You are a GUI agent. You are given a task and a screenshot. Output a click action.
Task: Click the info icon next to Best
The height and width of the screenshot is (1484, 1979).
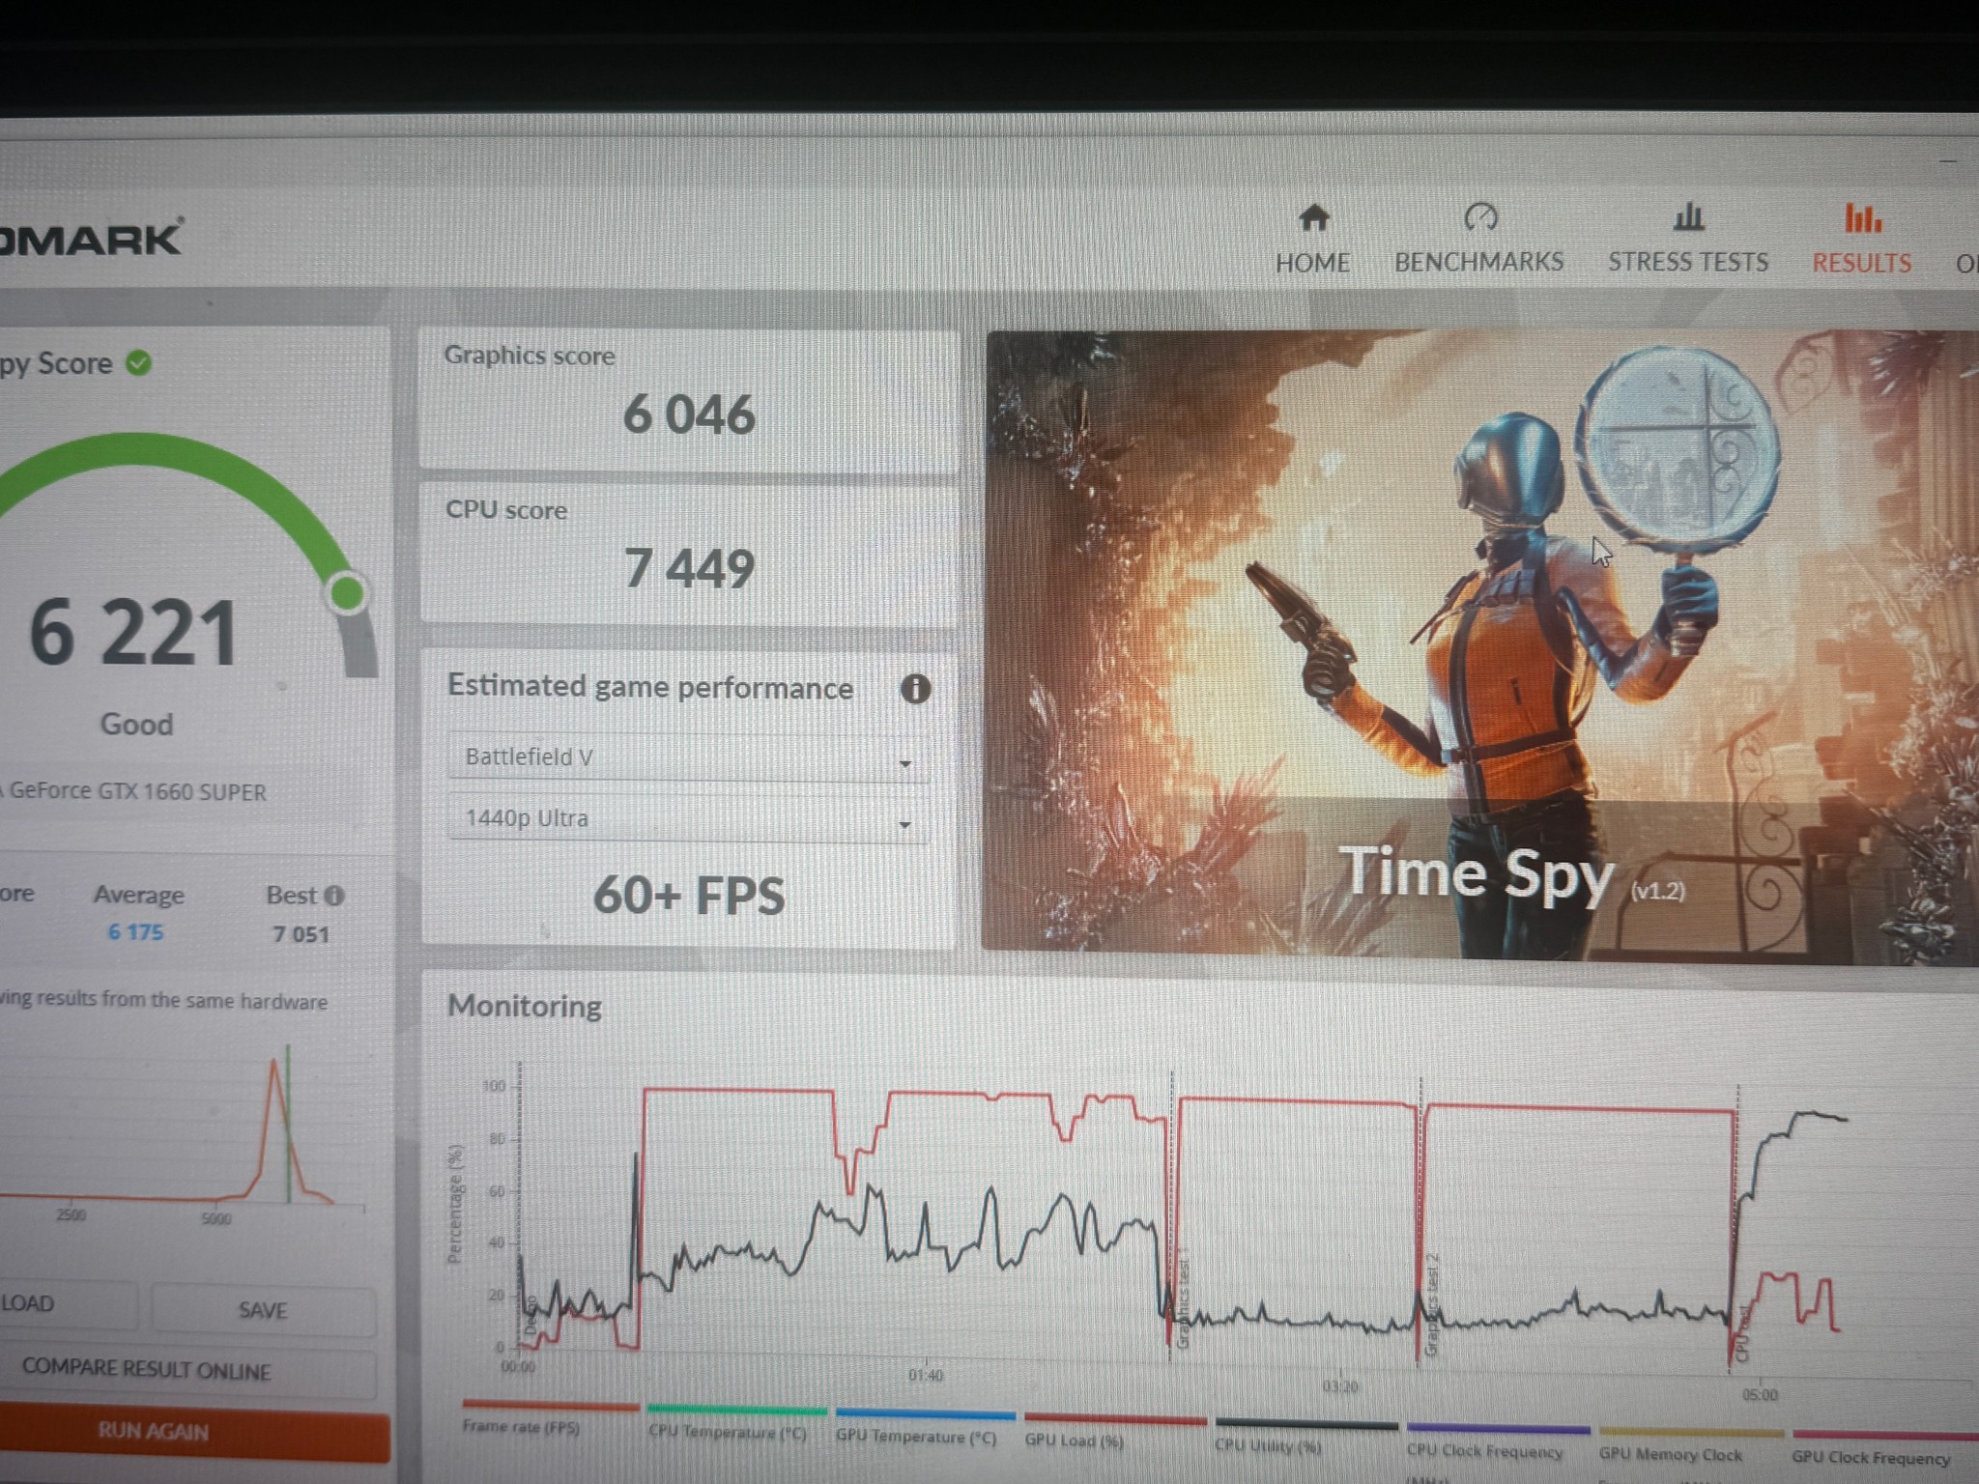point(334,896)
